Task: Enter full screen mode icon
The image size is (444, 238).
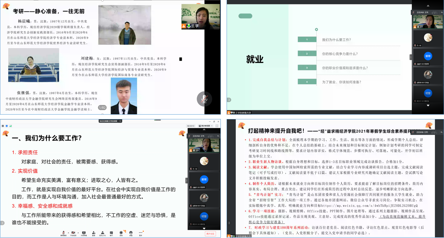Action: click(217, 126)
